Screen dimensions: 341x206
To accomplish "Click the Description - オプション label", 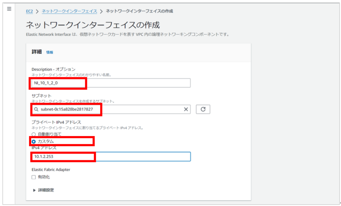I will tap(54, 70).
